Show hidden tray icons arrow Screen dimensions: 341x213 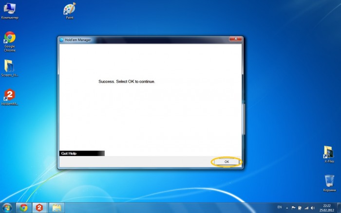tap(287, 208)
